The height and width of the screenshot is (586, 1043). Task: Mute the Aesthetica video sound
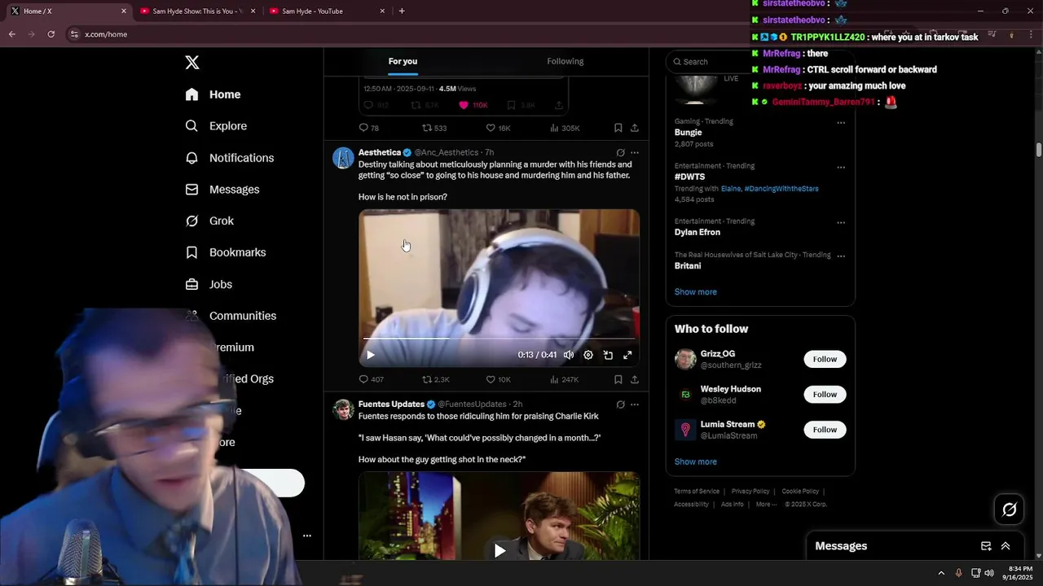coord(569,355)
